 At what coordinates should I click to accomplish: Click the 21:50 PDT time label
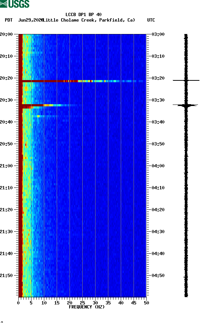pyautogui.click(x=6, y=276)
